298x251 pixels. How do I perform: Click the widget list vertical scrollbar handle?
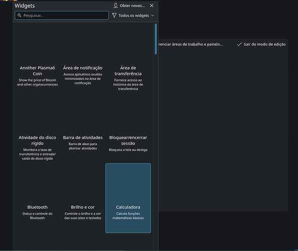(156, 39)
